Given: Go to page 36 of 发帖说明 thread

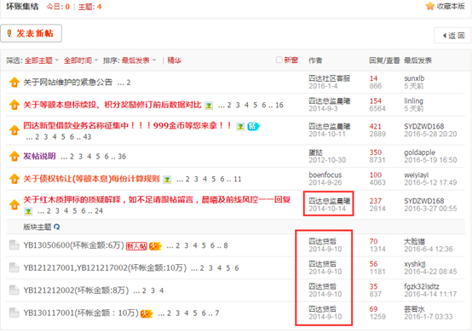Looking at the screenshot, I should (x=122, y=157).
